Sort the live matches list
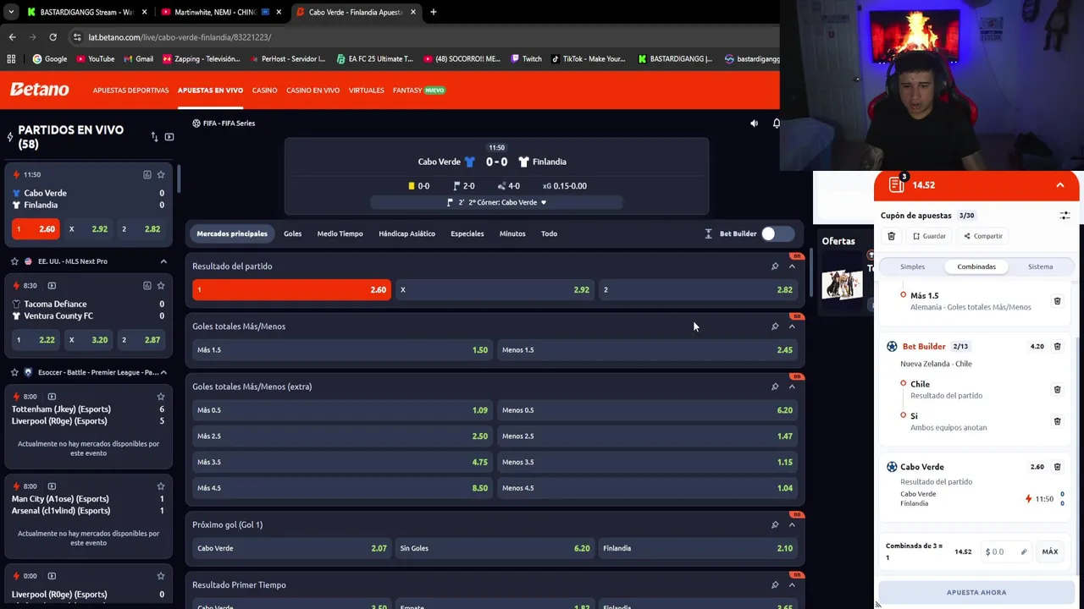 [x=154, y=137]
